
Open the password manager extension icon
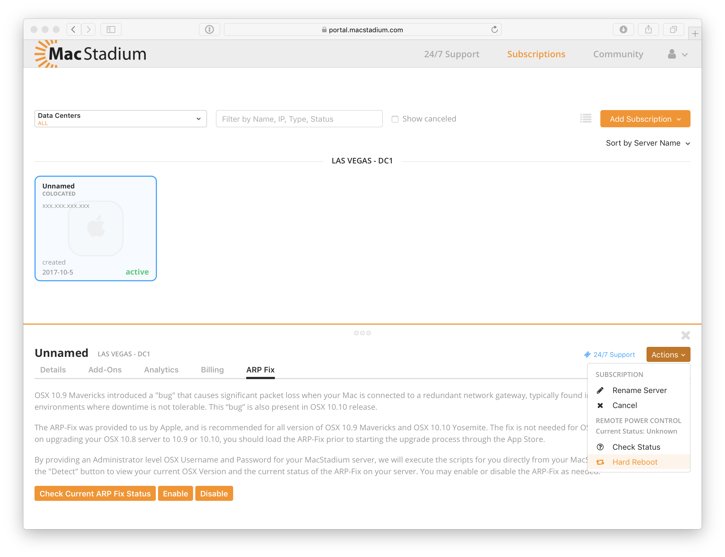209,29
